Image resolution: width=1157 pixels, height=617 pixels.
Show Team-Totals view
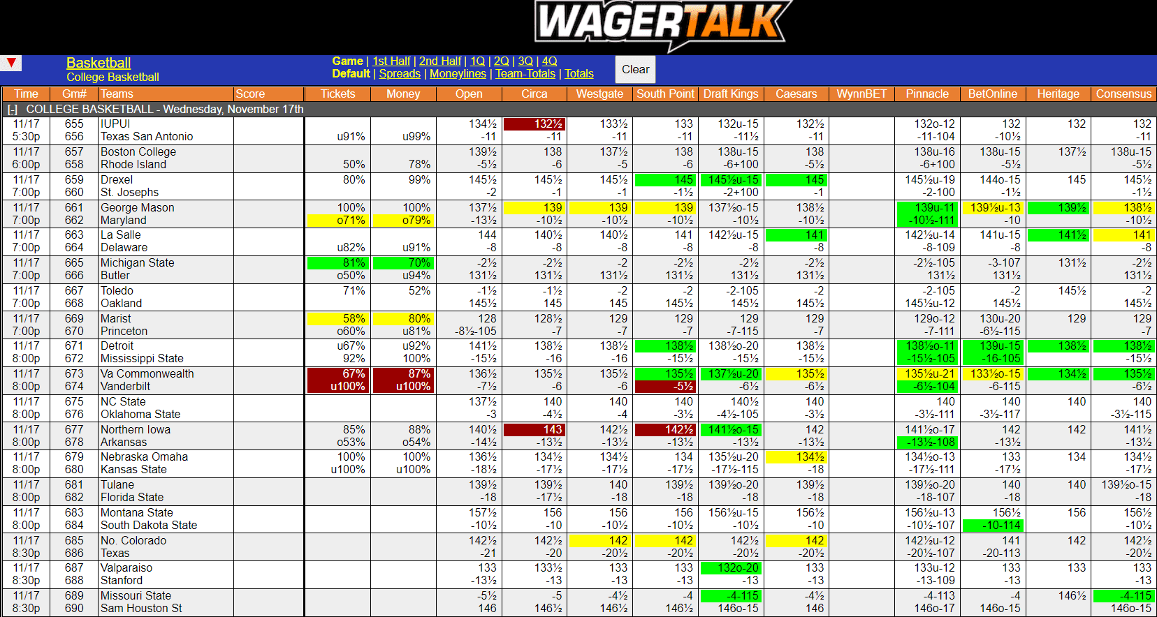[x=525, y=74]
